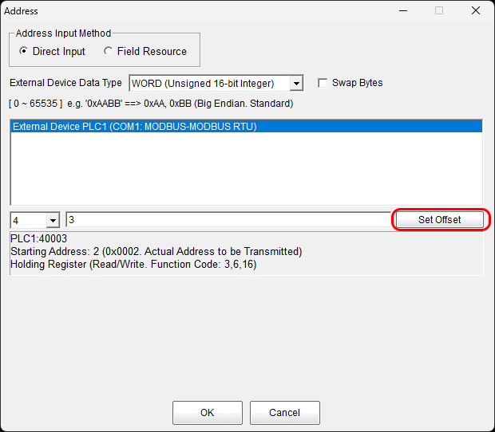Cancel the Address dialog

(x=284, y=413)
